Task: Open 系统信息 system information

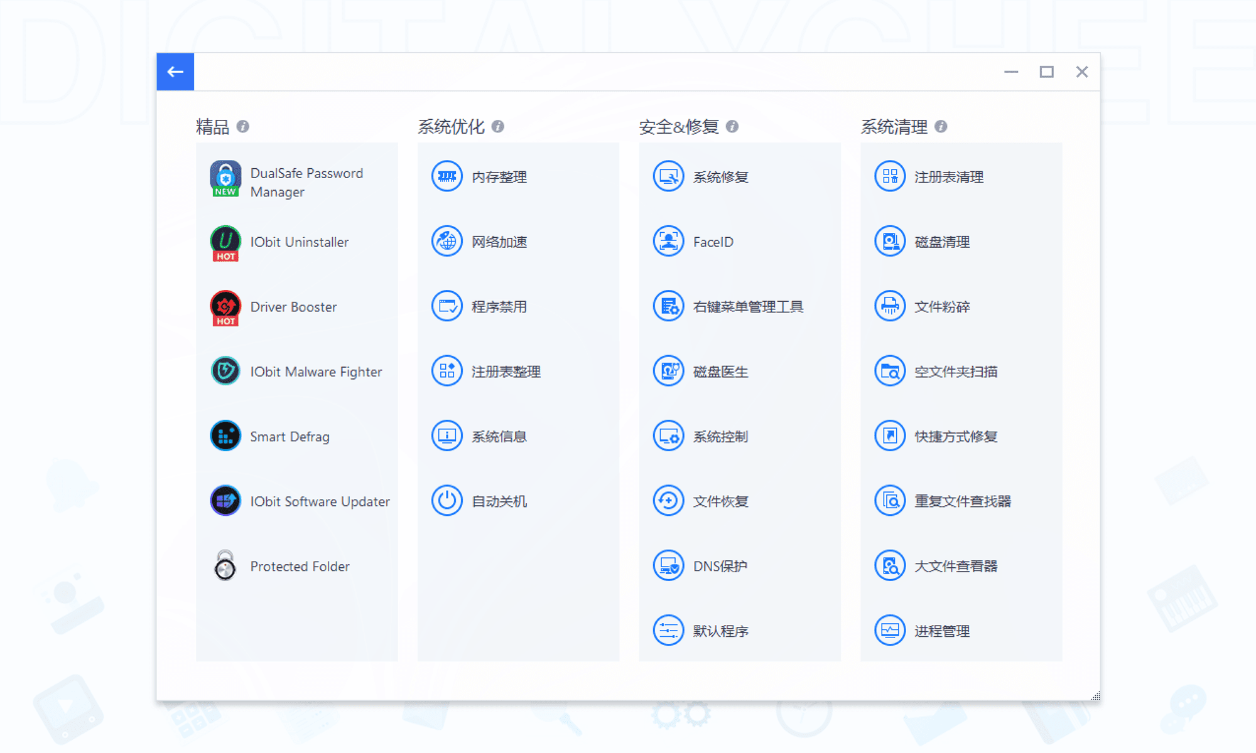Action: (x=499, y=435)
